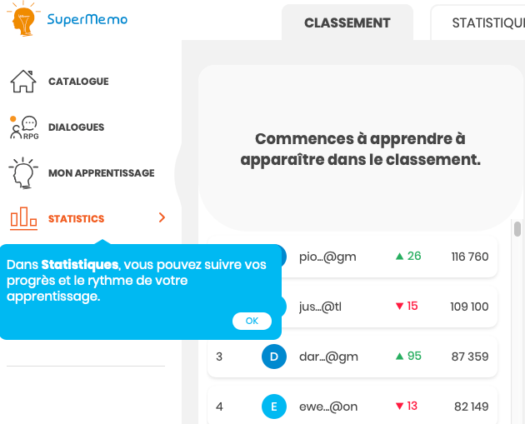
Task: Switch to the Classement tab
Action: pos(347,23)
